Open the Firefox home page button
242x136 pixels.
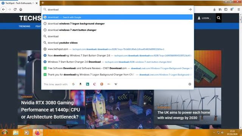point(21,9)
